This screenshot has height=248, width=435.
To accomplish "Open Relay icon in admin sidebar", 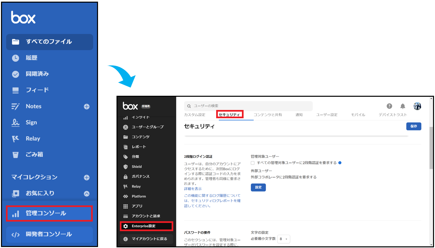I will [x=125, y=187].
